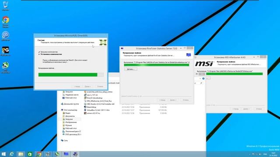Open the green globe desktop shortcut under PG
The image size is (280, 157).
(6, 67)
